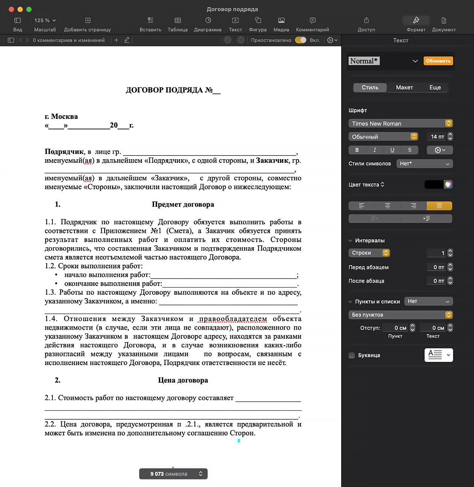Open the change tracking gear menu
This screenshot has height=487, width=474.
tap(332, 40)
